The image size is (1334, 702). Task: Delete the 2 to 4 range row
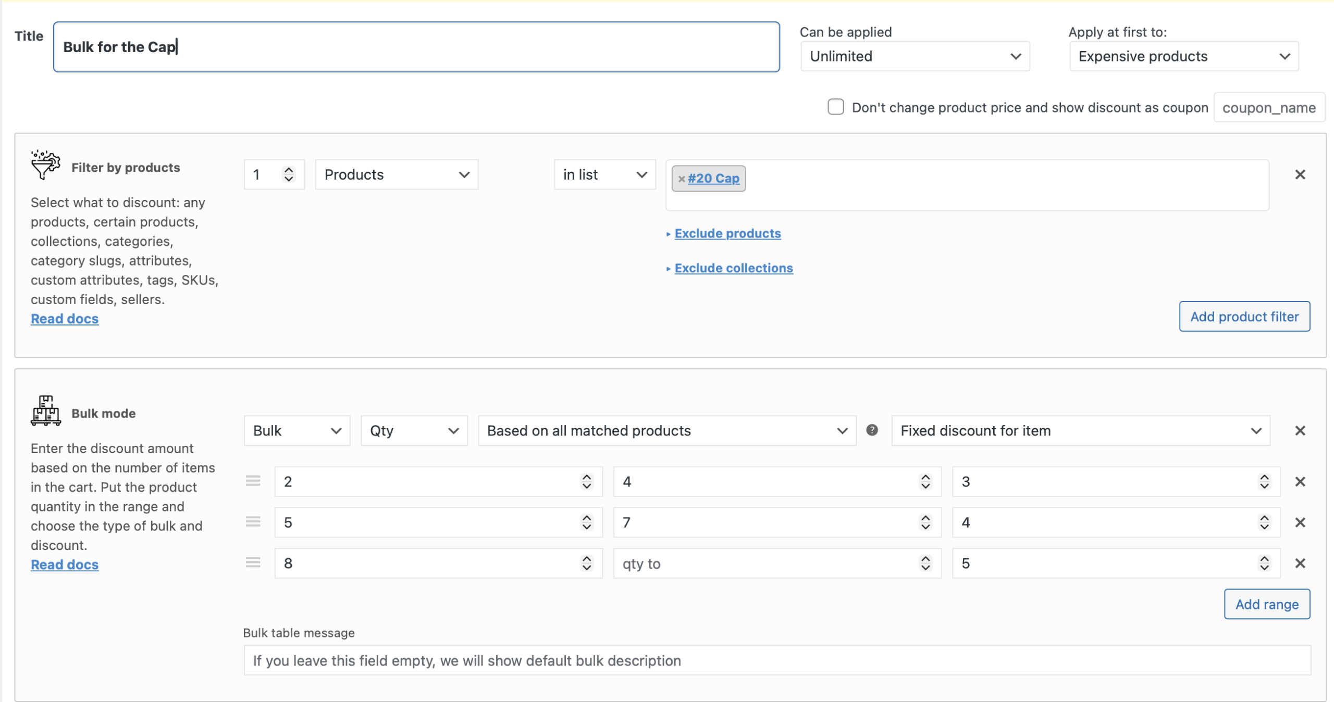1300,482
